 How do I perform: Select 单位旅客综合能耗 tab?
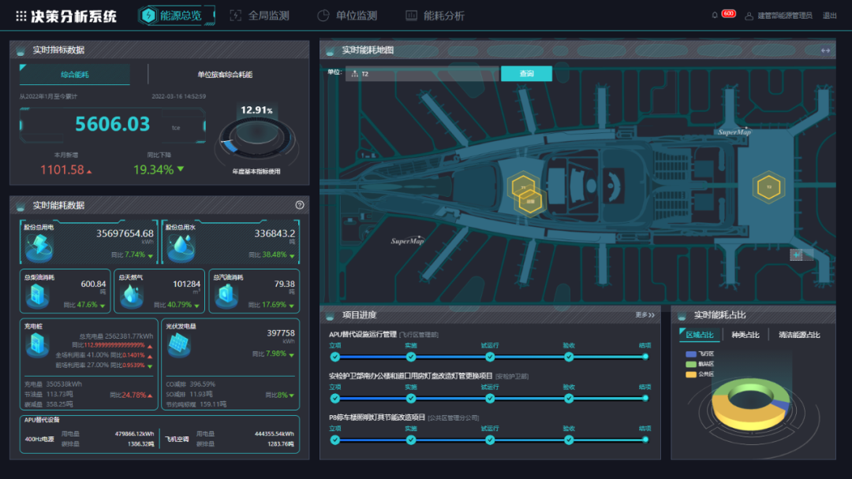coord(225,75)
